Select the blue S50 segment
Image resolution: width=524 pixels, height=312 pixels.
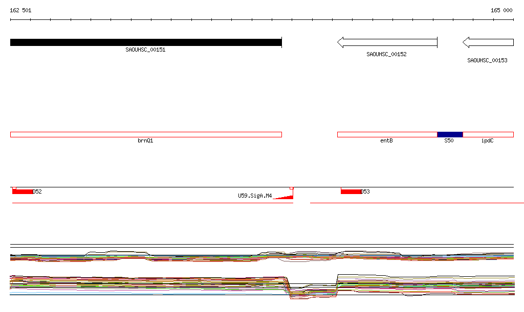(x=450, y=135)
